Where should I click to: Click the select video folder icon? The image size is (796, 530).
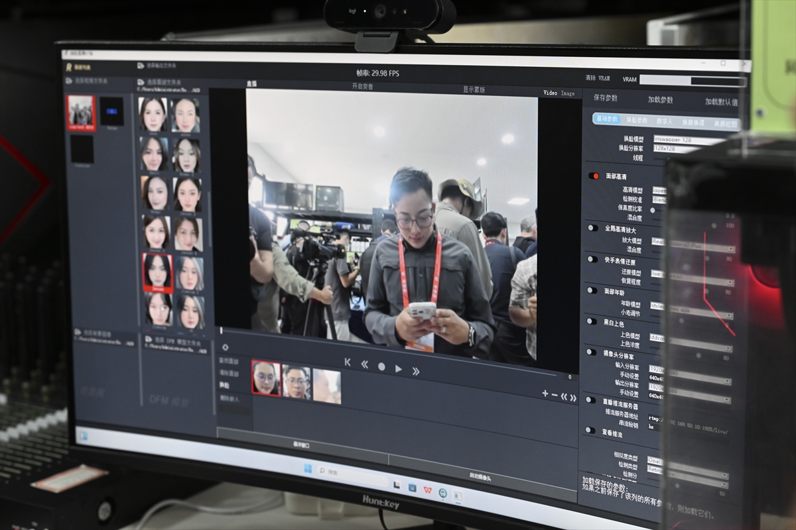69,81
